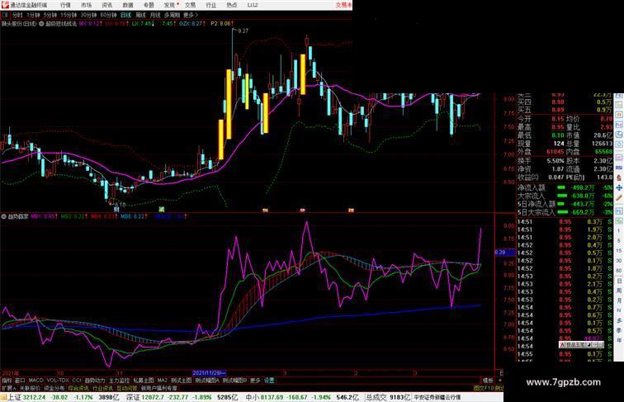Switch chart to 60分钟 period
Viewport: 624px width, 402px height.
click(x=108, y=15)
